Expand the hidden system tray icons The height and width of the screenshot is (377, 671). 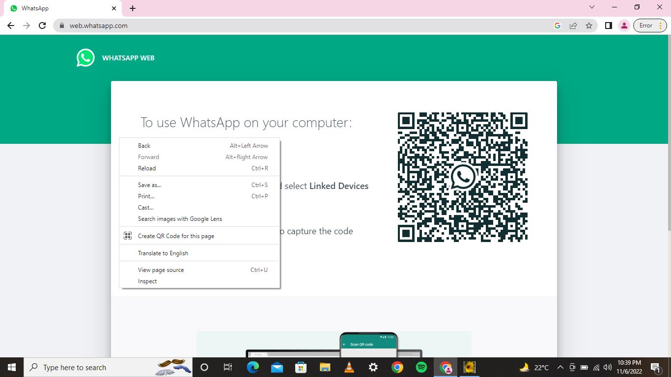pos(560,367)
